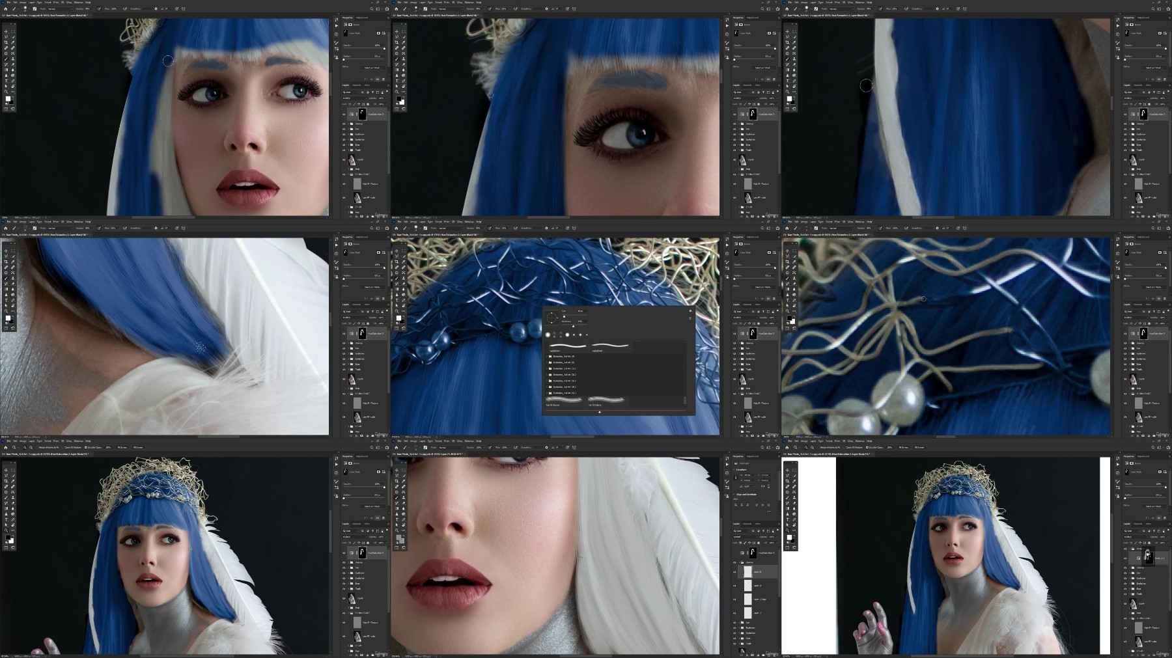
Task: Select the Move tool in the two-eyes face frame
Action: coord(6,31)
